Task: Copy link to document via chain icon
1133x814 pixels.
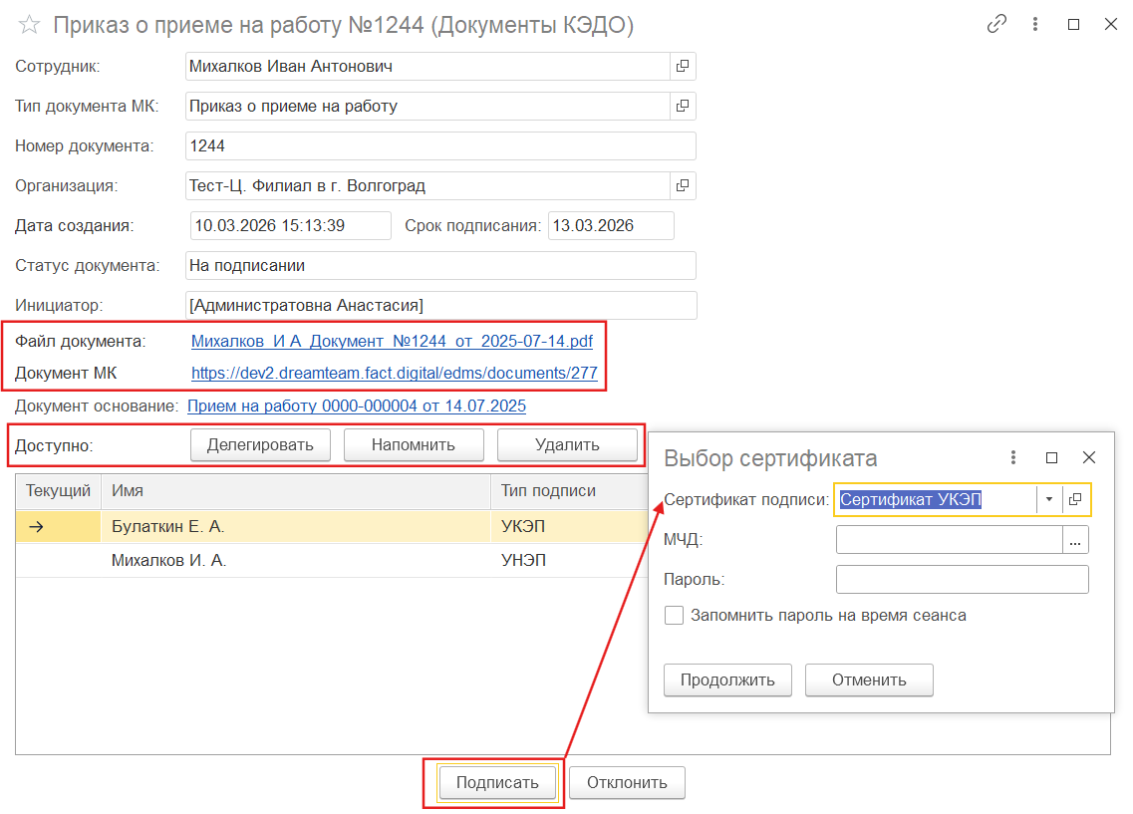Action: click(996, 25)
